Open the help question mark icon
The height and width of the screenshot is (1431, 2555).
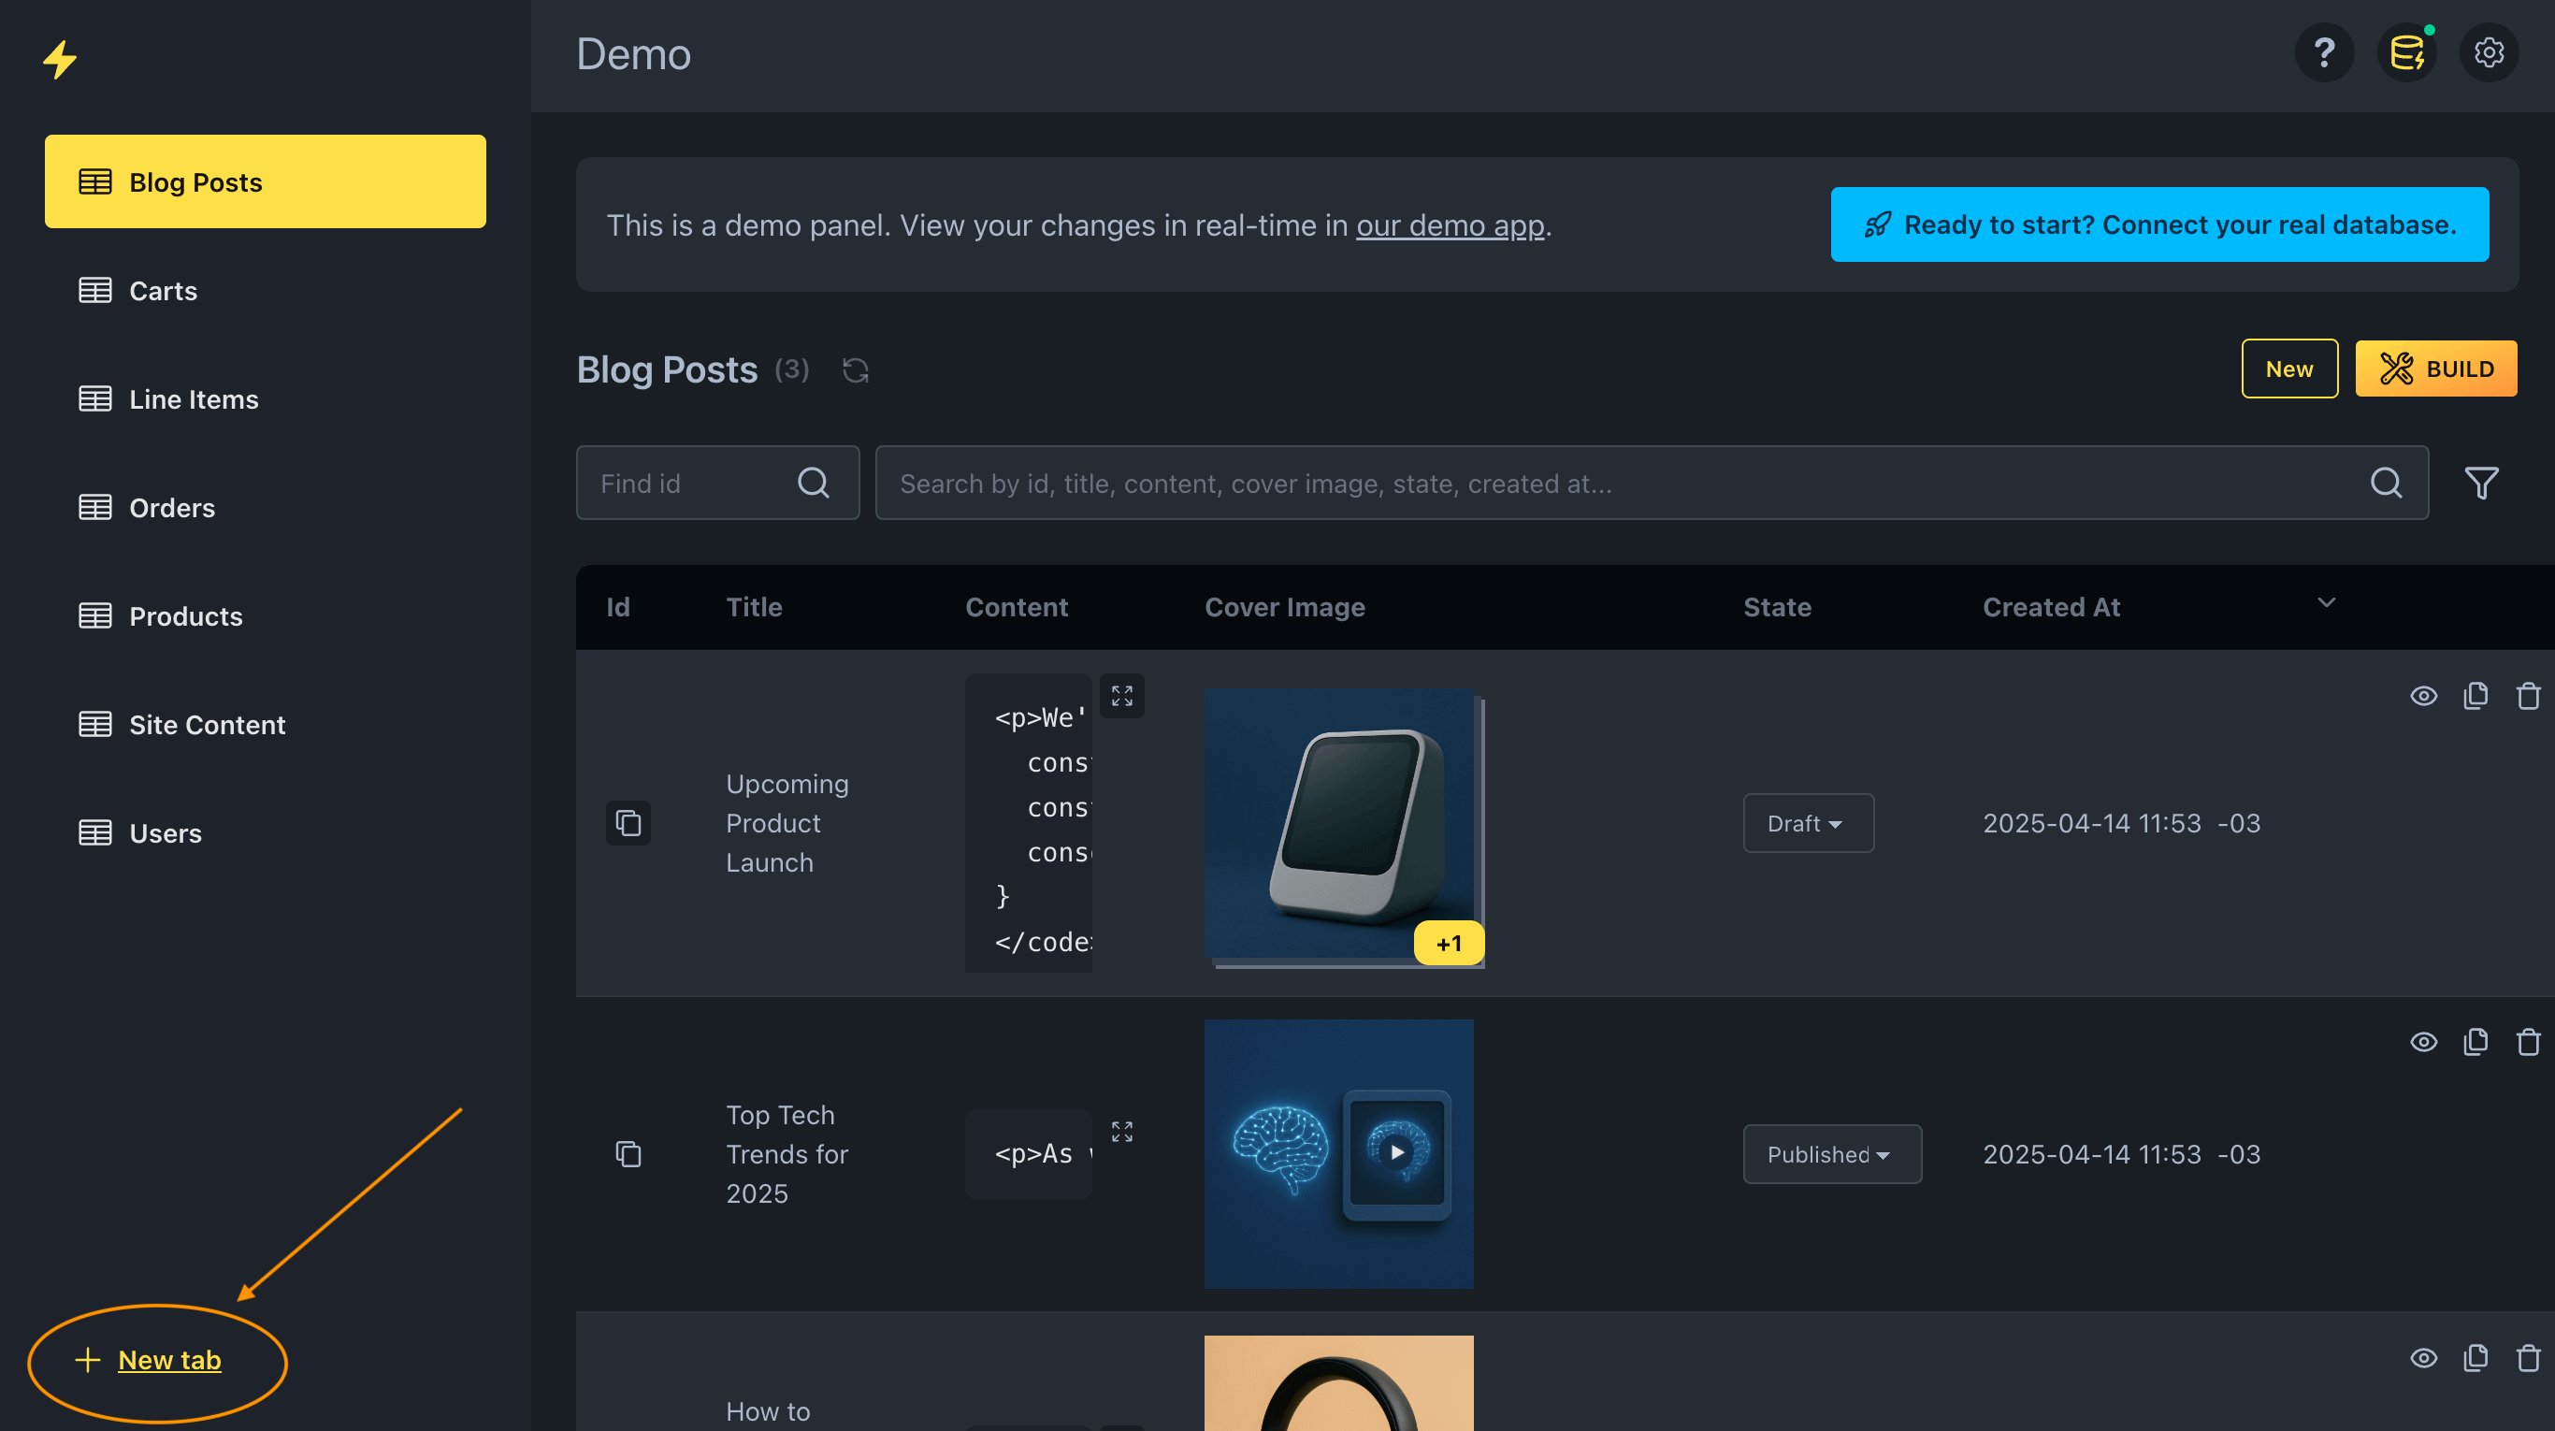pos(2324,52)
